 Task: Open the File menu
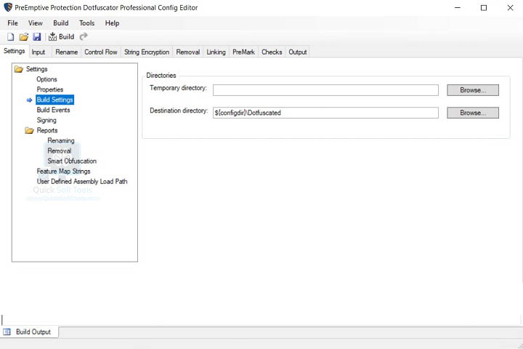[x=12, y=23]
